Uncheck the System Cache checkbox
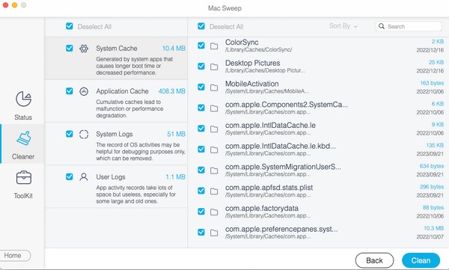Image resolution: width=449 pixels, height=270 pixels. click(70, 48)
